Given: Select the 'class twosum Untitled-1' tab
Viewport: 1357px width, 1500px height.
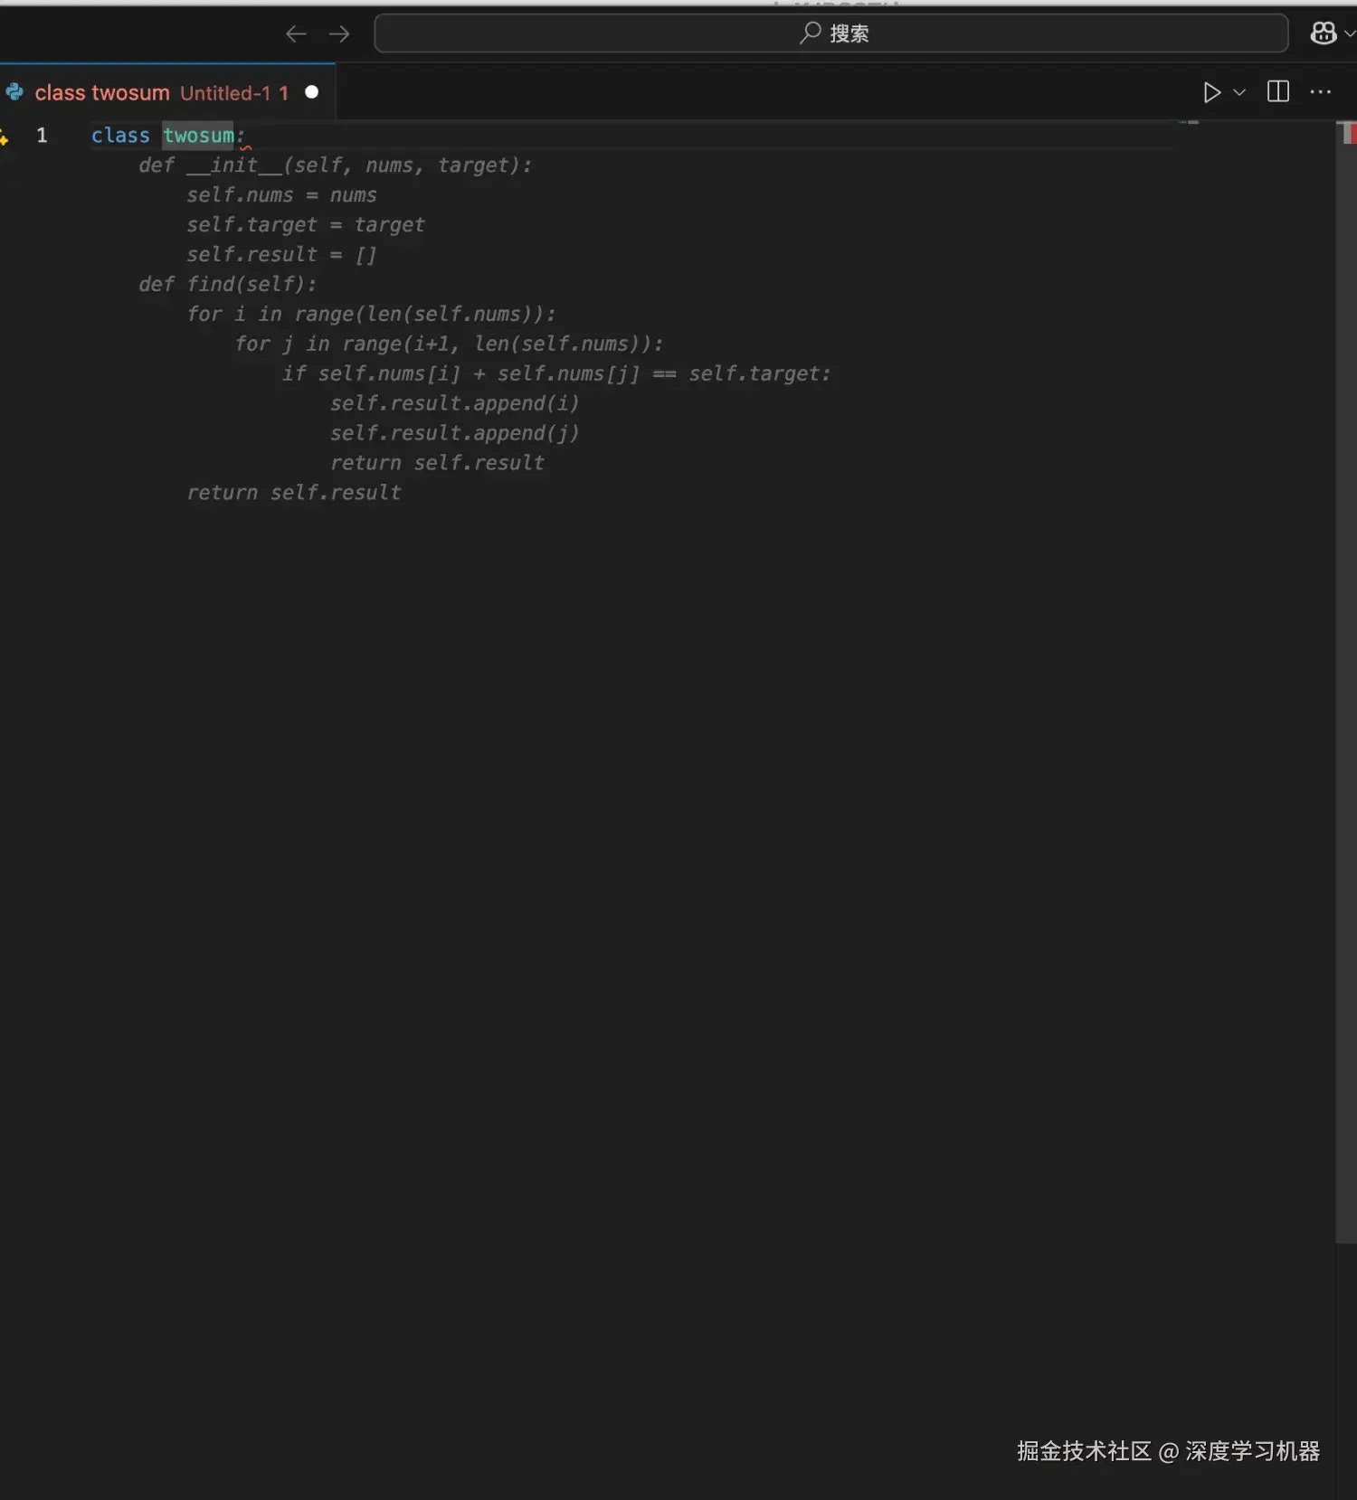Looking at the screenshot, I should point(167,92).
